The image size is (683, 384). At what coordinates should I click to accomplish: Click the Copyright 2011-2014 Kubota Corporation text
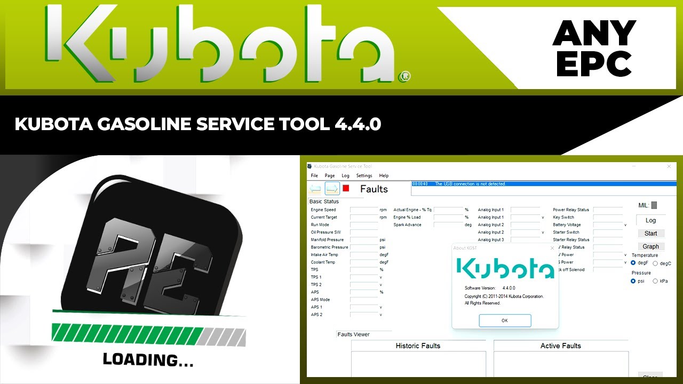(504, 297)
